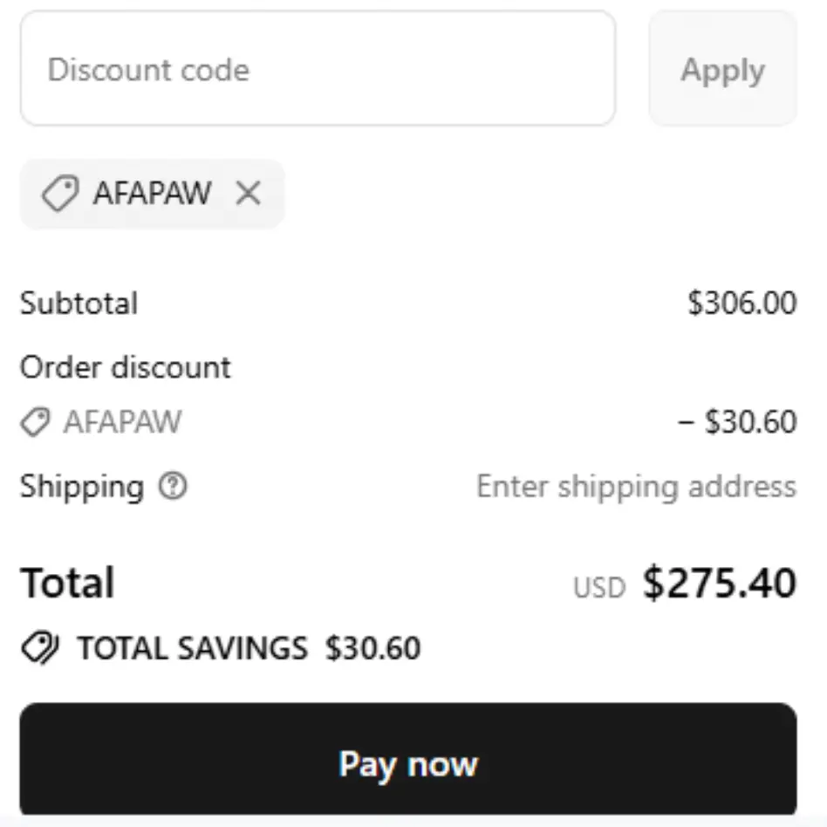This screenshot has width=827, height=827.
Task: Open the Shipping help question-mark icon
Action: pos(173,486)
